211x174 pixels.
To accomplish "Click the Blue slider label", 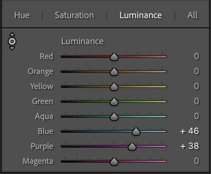I will tap(45, 131).
